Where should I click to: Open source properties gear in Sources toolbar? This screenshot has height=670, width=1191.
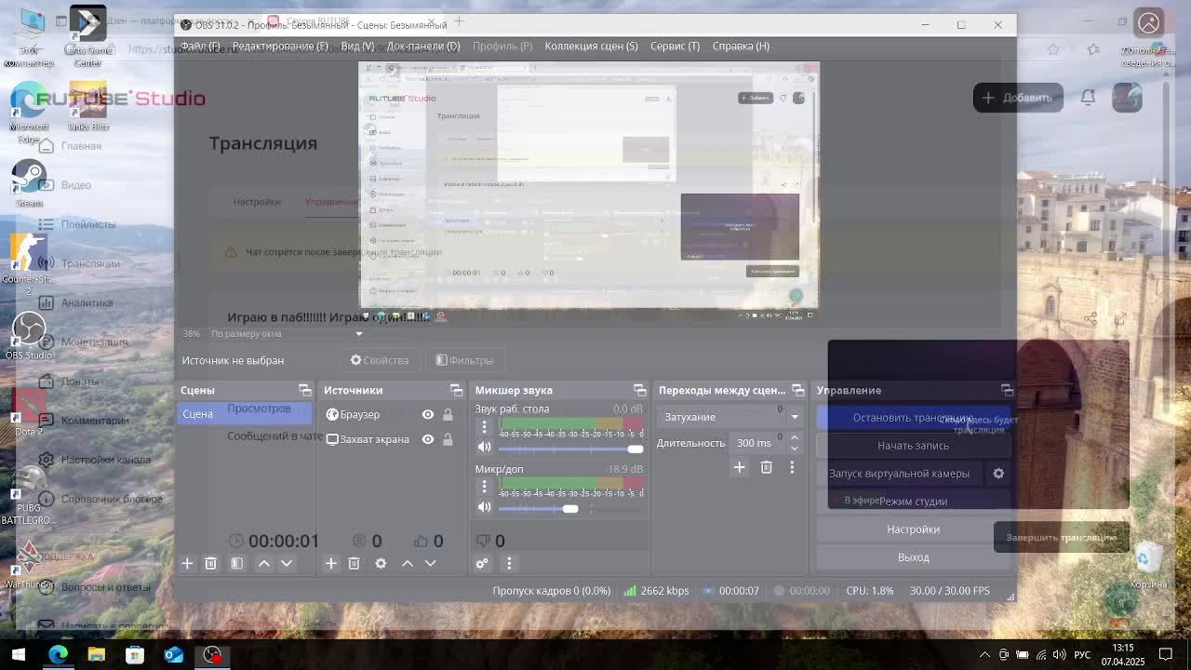(381, 563)
